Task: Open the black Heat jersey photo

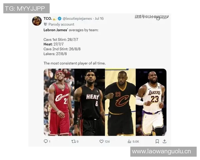Action: pos(90,102)
